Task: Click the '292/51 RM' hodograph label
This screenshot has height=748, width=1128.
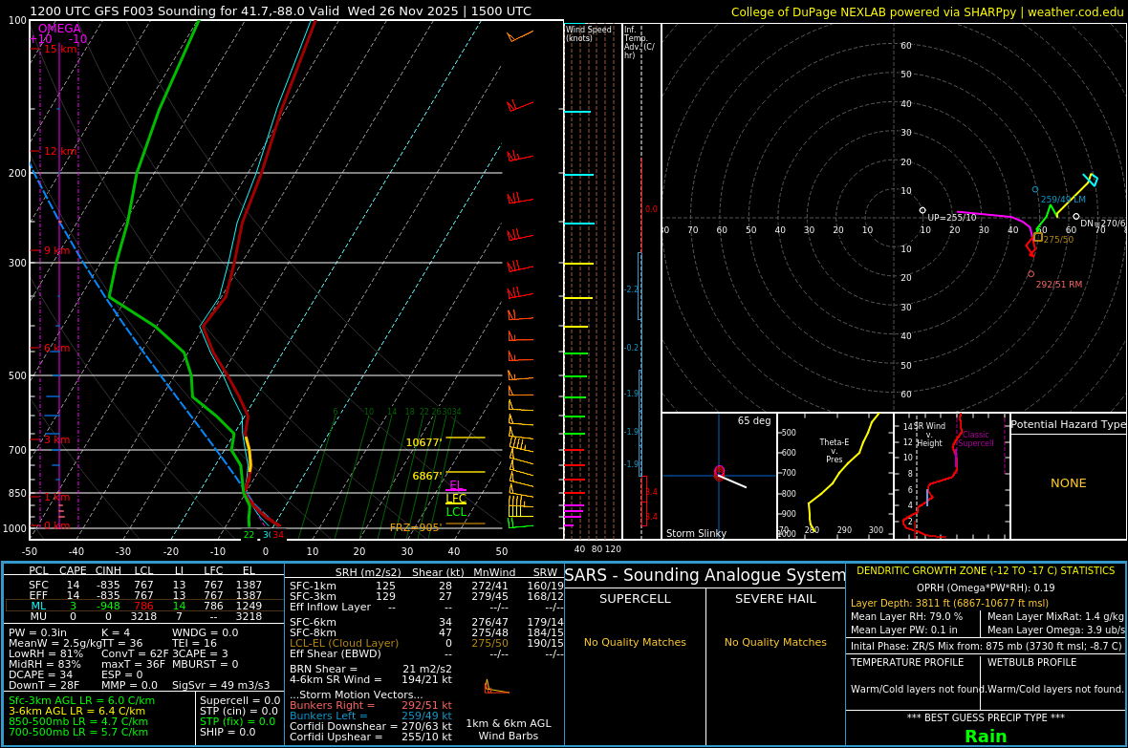Action: coord(1059,284)
